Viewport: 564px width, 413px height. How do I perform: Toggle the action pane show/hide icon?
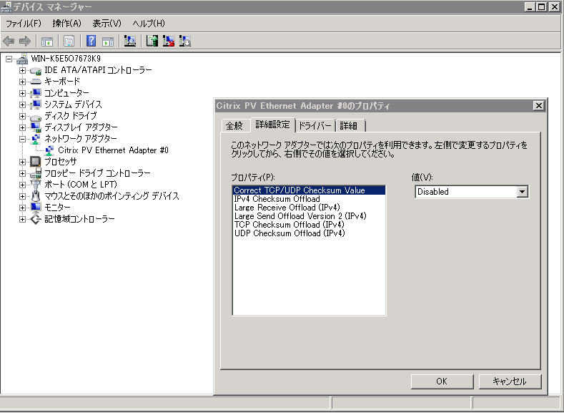pos(107,41)
